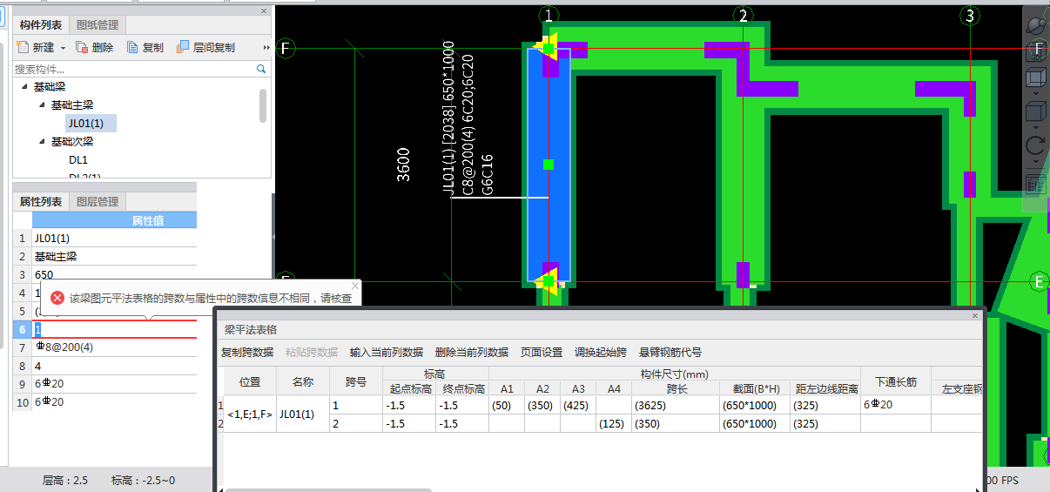Image resolution: width=1050 pixels, height=492 pixels.
Task: Click the 新建 (New) component icon
Action: tap(21, 47)
